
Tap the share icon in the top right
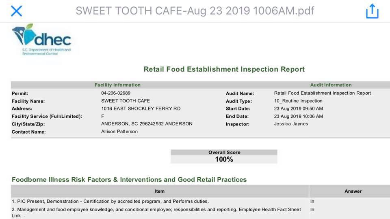click(x=372, y=11)
